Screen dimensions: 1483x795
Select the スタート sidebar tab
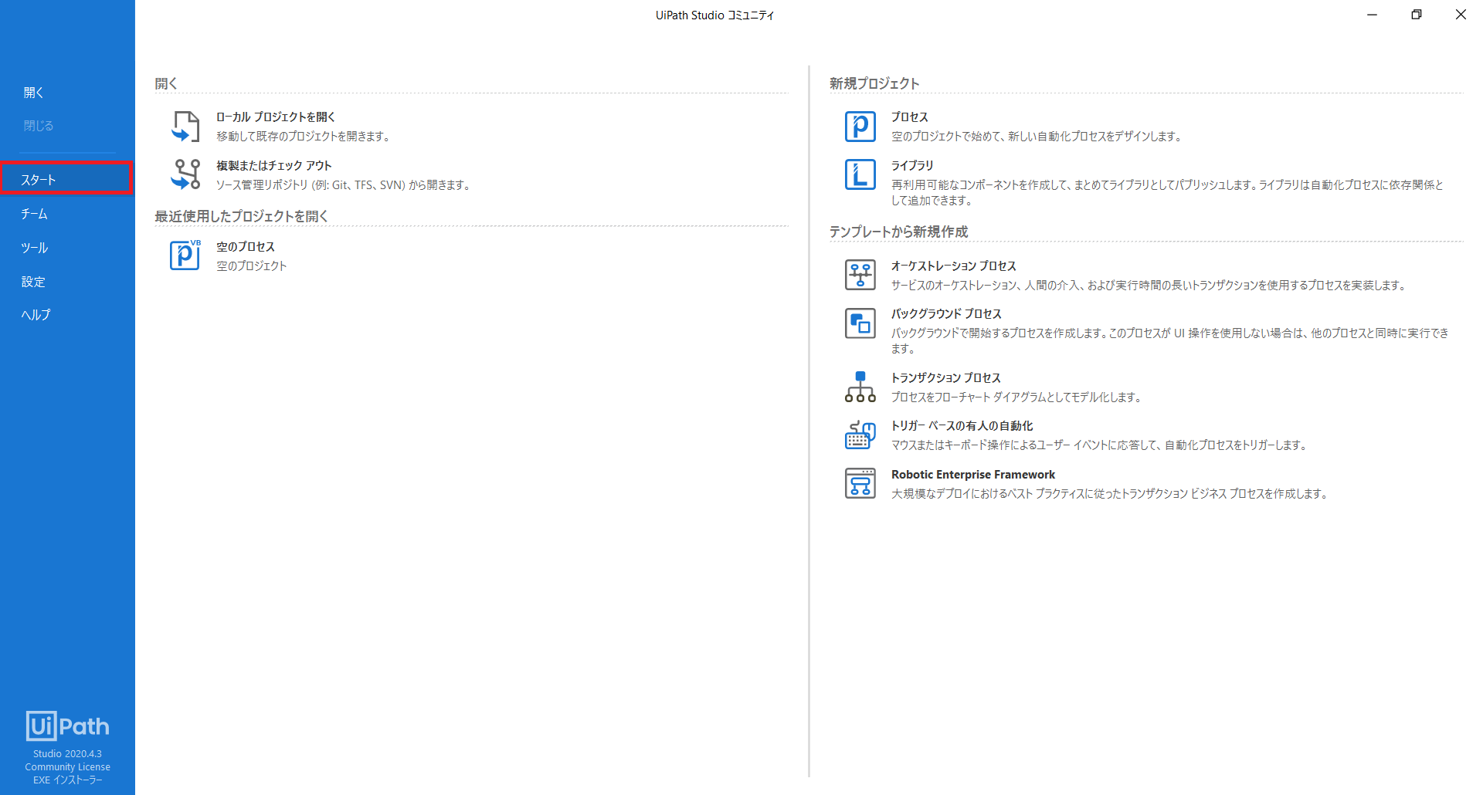pos(66,179)
